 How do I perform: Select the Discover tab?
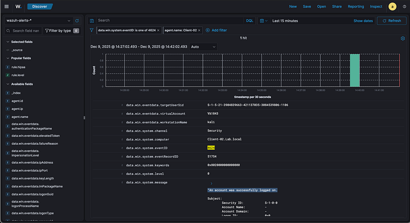(40, 7)
